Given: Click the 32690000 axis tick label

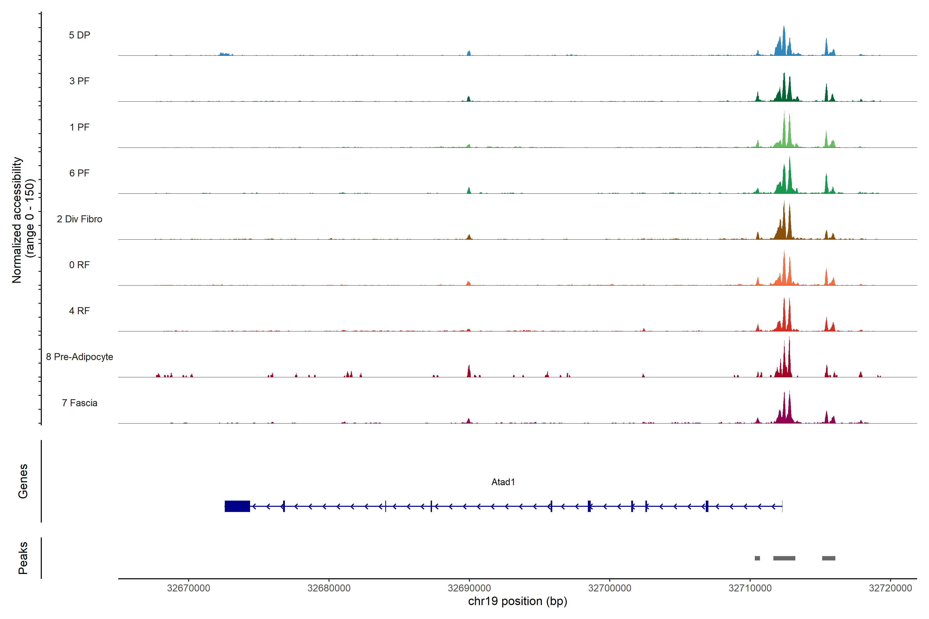Looking at the screenshot, I should coord(469,588).
